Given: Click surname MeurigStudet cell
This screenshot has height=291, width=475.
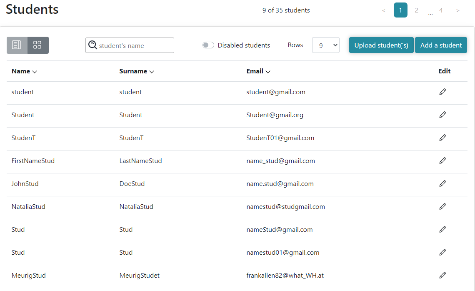Looking at the screenshot, I should (139, 276).
